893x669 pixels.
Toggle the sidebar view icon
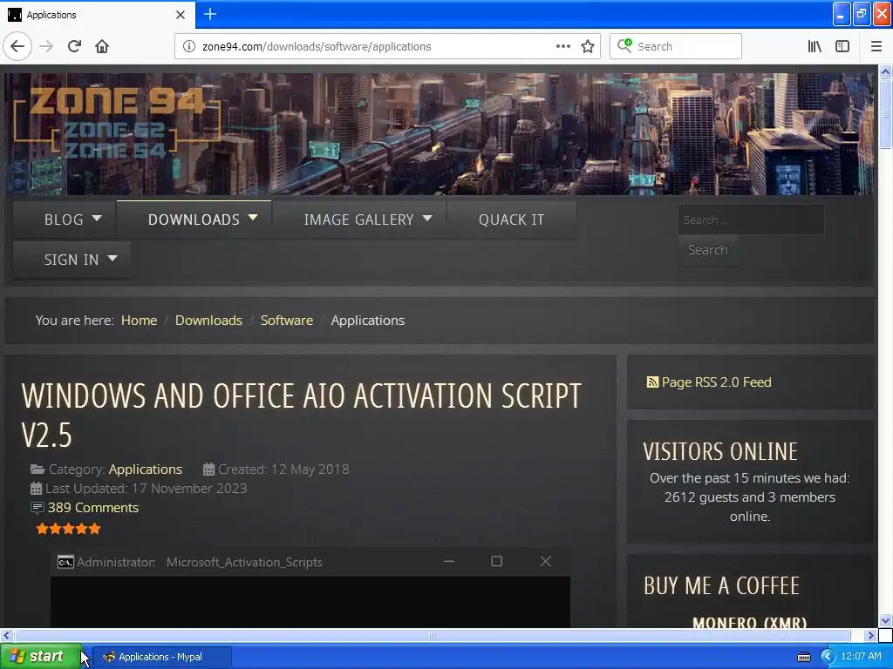(x=842, y=46)
